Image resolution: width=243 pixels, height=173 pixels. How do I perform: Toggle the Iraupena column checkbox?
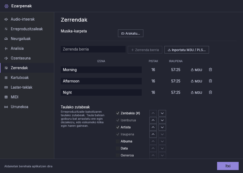point(118,134)
